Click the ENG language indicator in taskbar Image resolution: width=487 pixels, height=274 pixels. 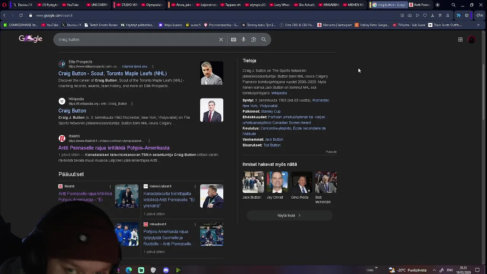click(450, 270)
